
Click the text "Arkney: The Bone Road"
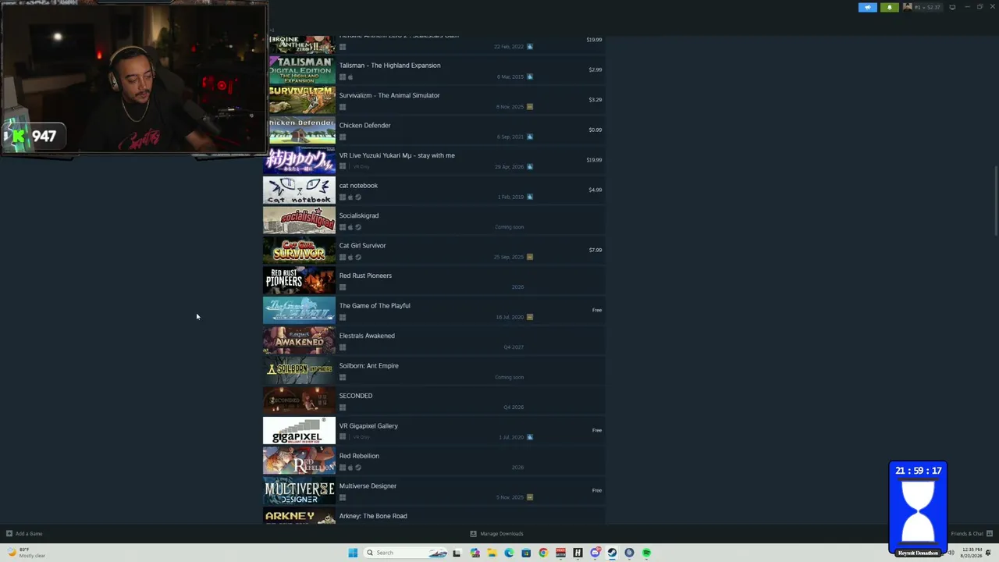click(x=373, y=516)
